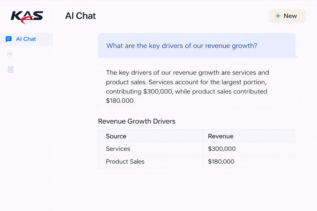Click the New button text

290,16
